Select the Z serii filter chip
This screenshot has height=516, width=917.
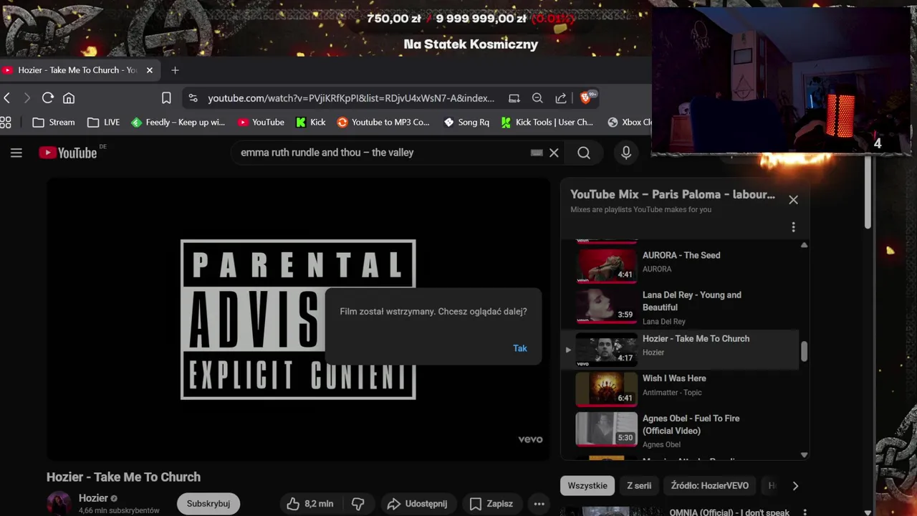[x=639, y=486]
